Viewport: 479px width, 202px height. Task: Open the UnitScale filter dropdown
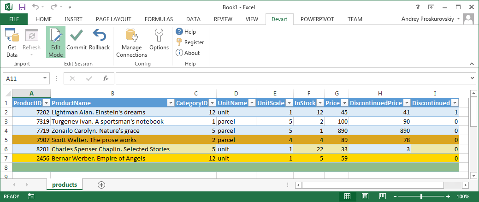coord(289,103)
